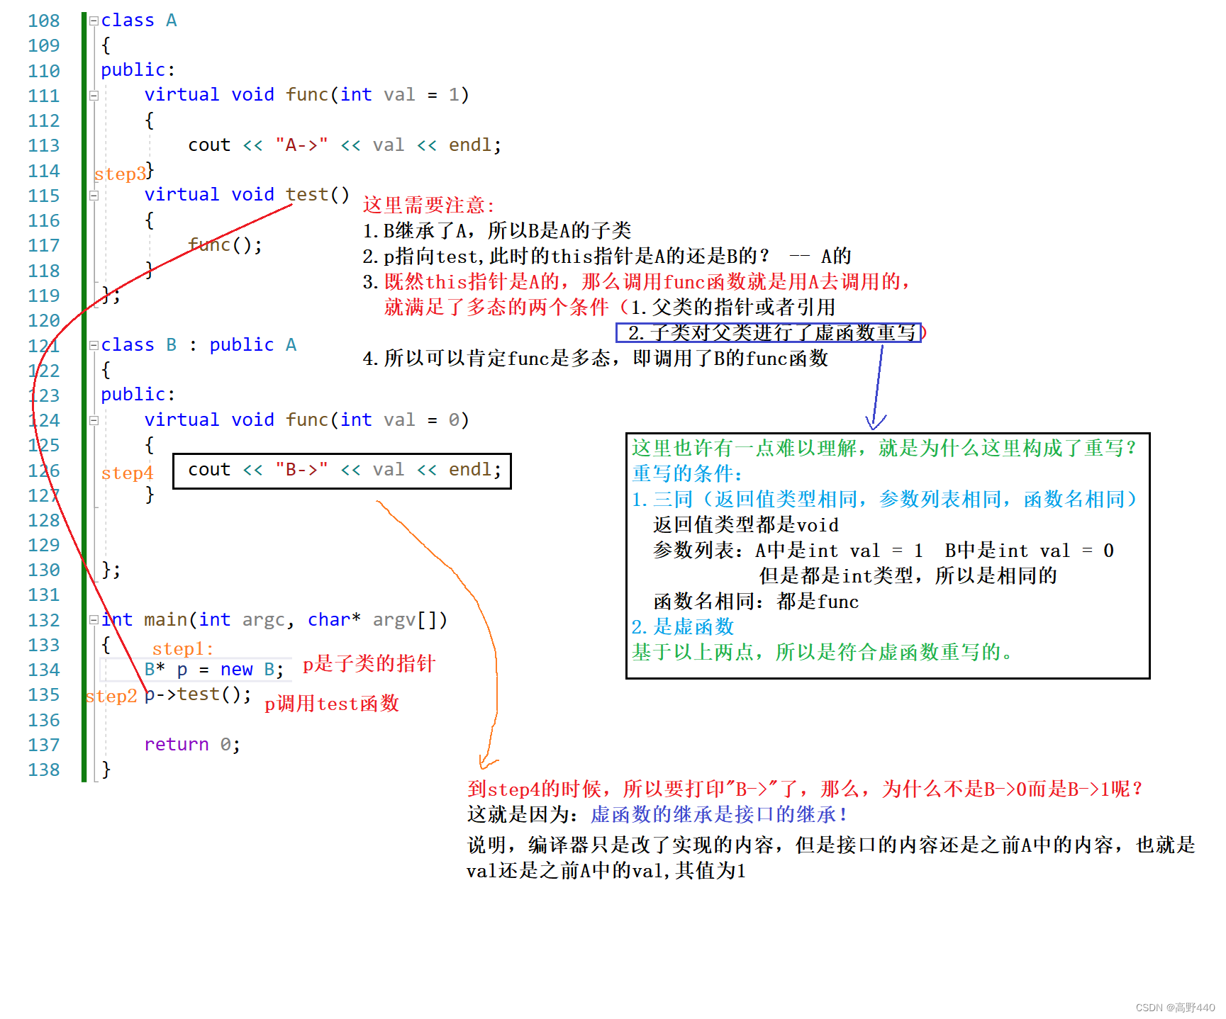Click the text '2.子类对父类进行了虚函数重写'
Image resolution: width=1226 pixels, height=1019 pixels.
771,333
